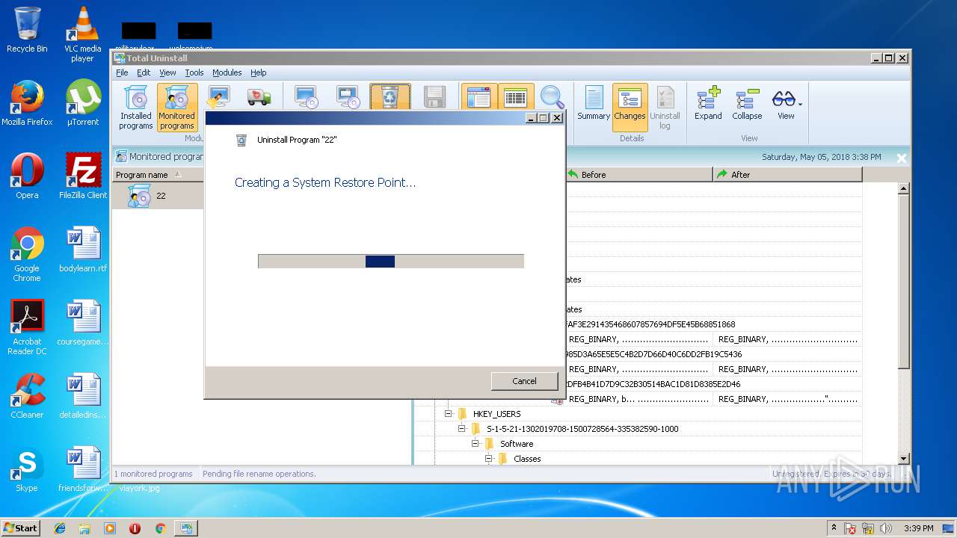
Task: Click the first monitor-with-disc toolbar icon
Action: point(307,98)
